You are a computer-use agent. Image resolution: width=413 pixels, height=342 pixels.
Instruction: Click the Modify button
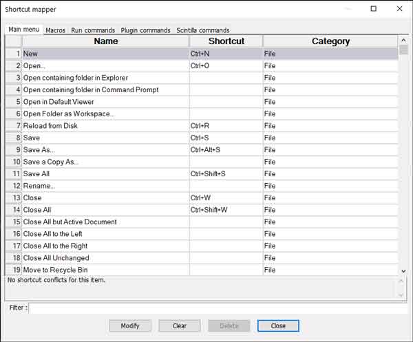130,325
